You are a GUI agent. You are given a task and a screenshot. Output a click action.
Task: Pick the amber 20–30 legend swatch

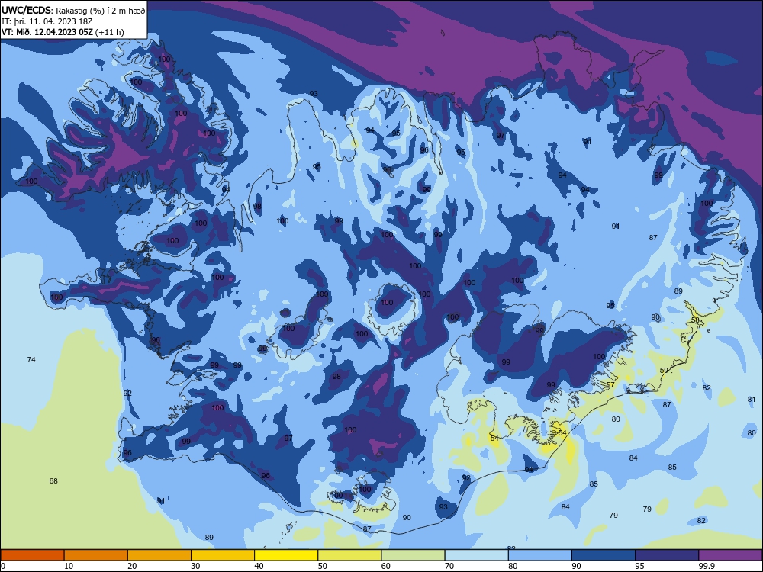pyautogui.click(x=159, y=555)
